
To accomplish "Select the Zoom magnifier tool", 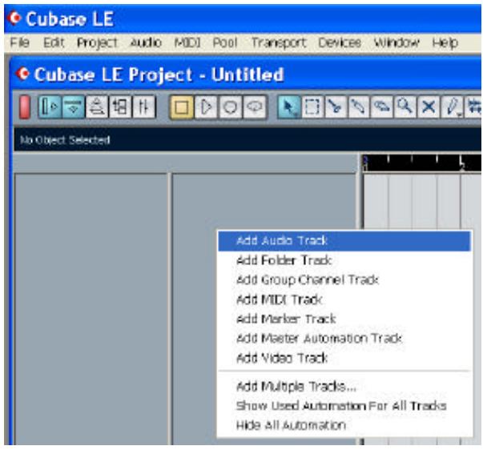I will [405, 107].
